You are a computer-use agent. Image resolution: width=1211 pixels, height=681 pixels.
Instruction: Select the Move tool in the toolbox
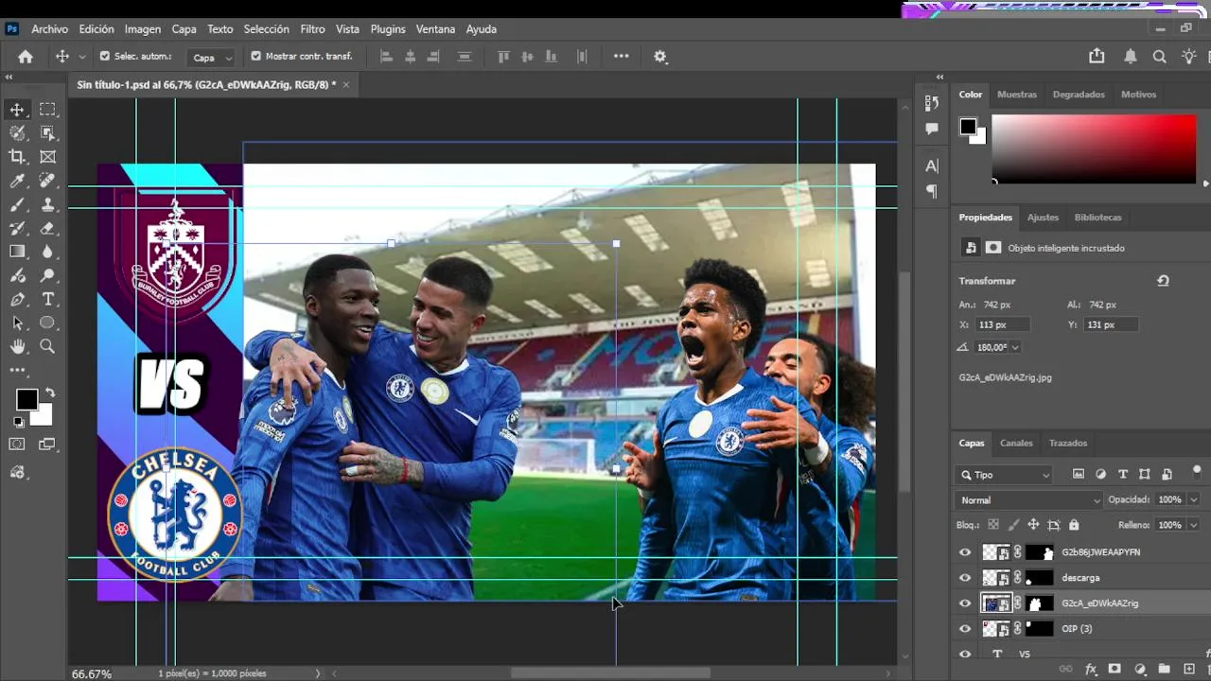[x=17, y=110]
